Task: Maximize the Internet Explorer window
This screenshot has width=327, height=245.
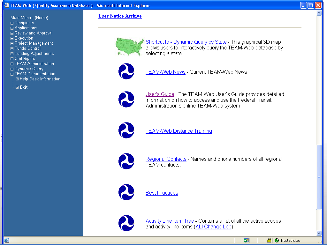Action: (x=310, y=5)
